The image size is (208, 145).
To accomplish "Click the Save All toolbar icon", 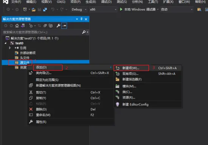I will pyautogui.click(x=45, y=9).
